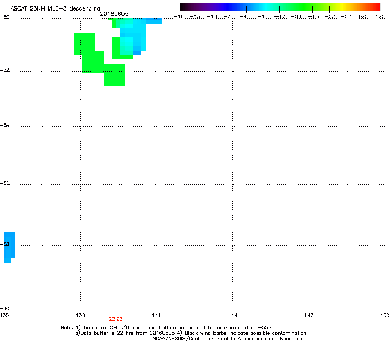Click colorbar label -1
Image resolution: width=389 pixels, height=342 pixels.
(x=261, y=17)
